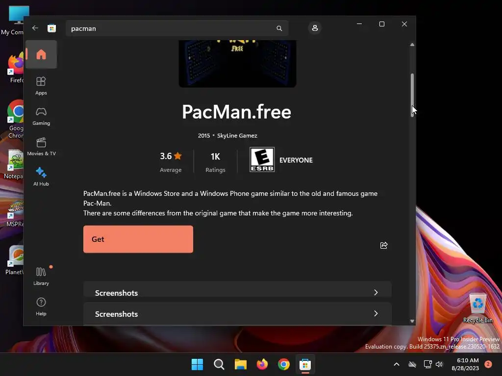Viewport: 502px width, 376px height.
Task: Go to the Gaming section
Action: [41, 117]
